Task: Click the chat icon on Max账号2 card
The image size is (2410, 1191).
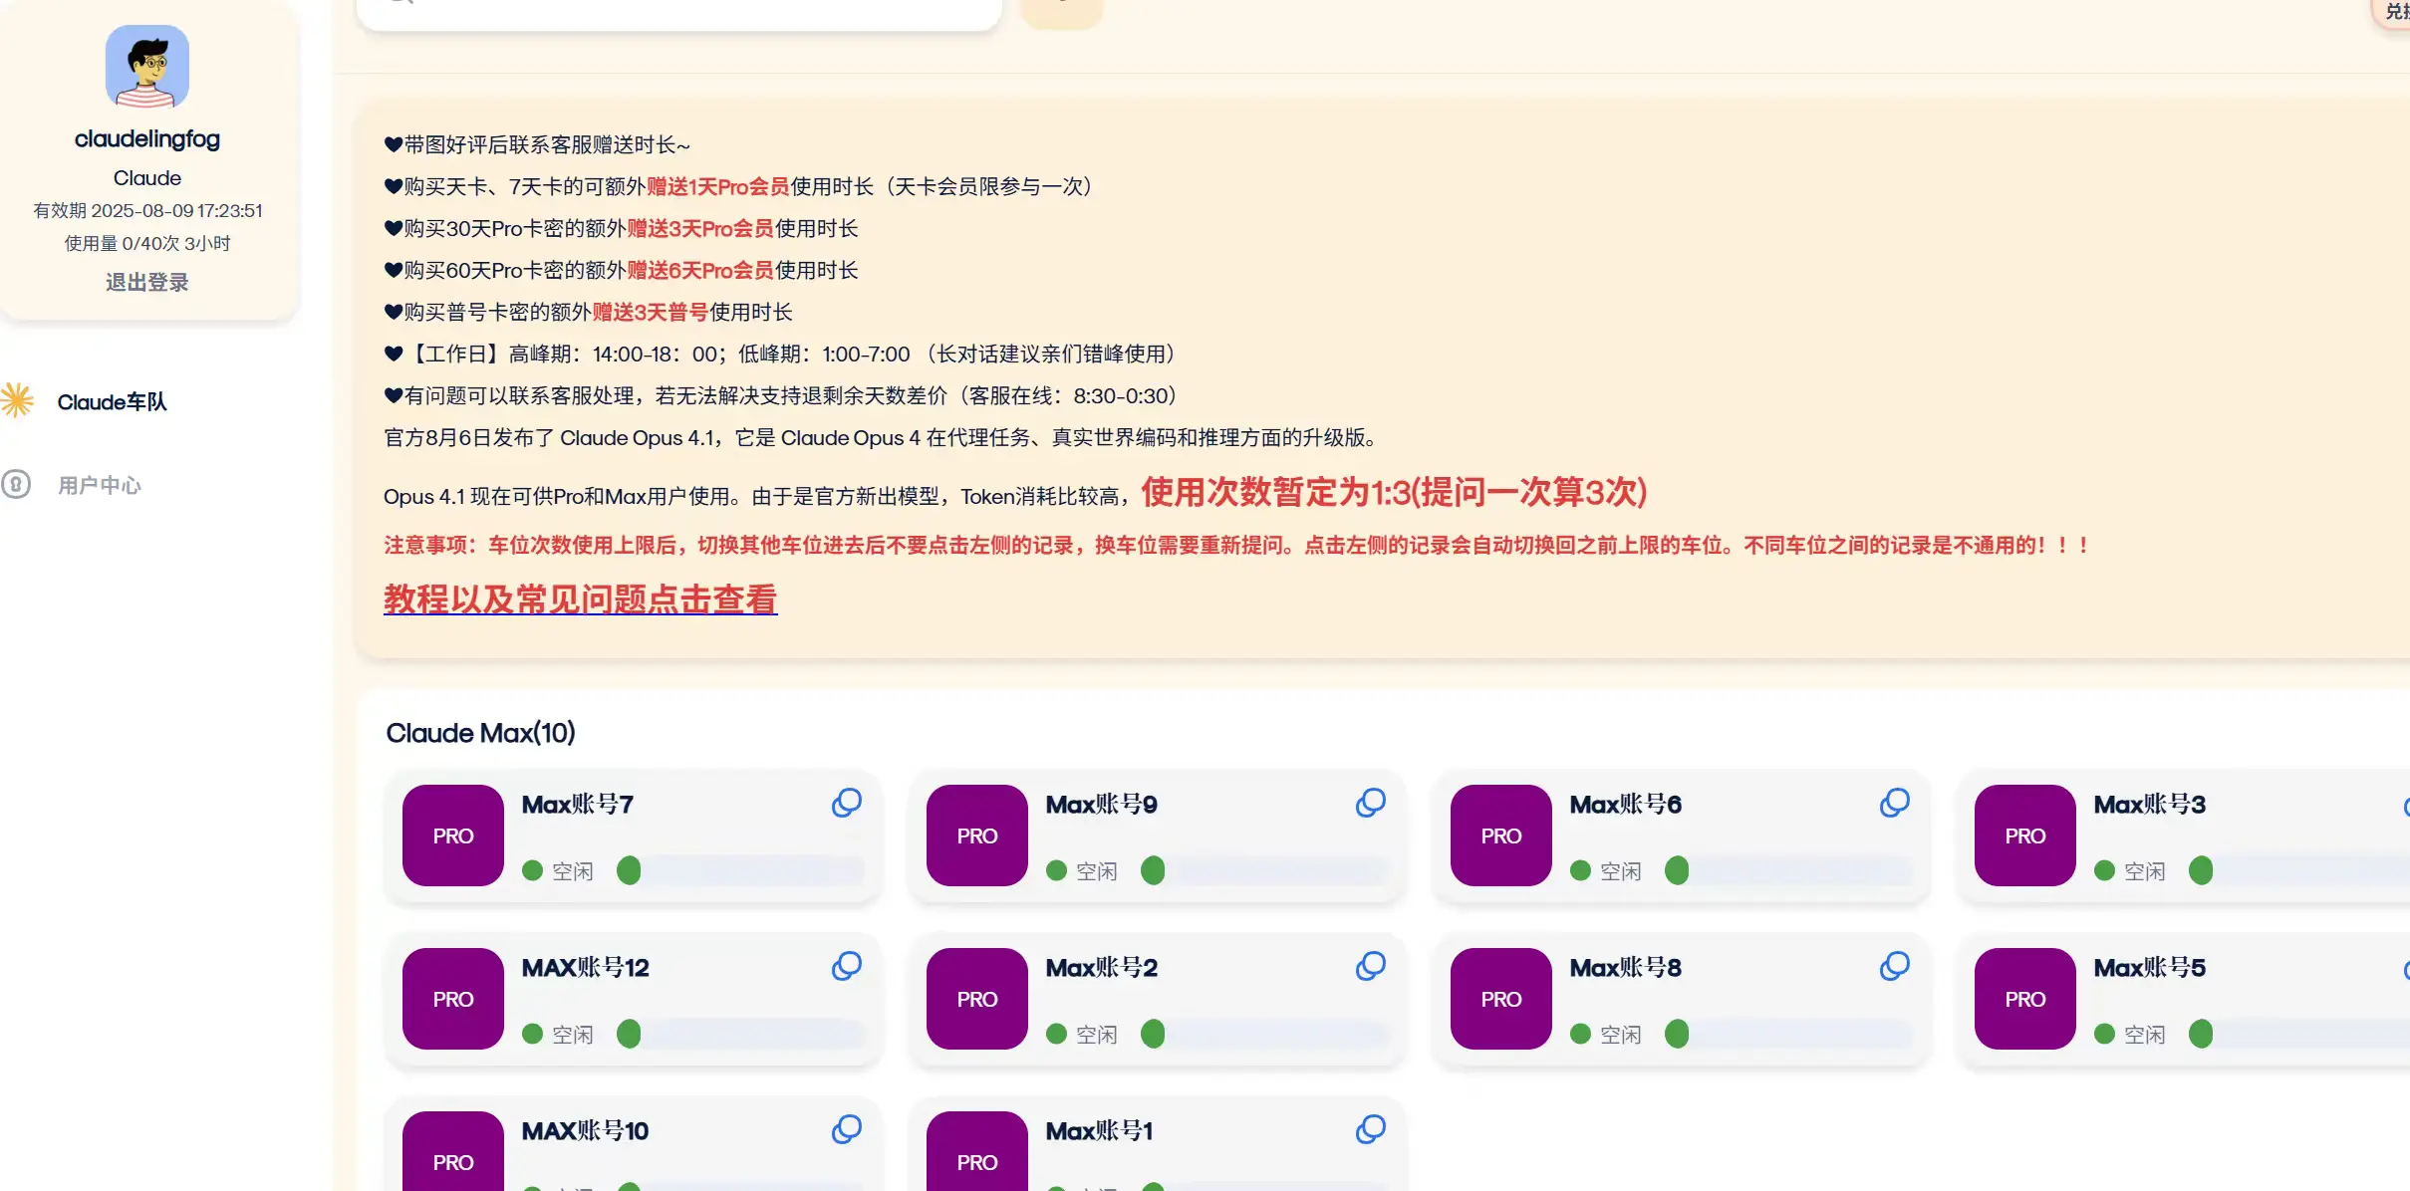Action: 1371,966
